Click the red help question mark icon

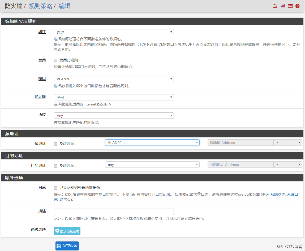297,6
